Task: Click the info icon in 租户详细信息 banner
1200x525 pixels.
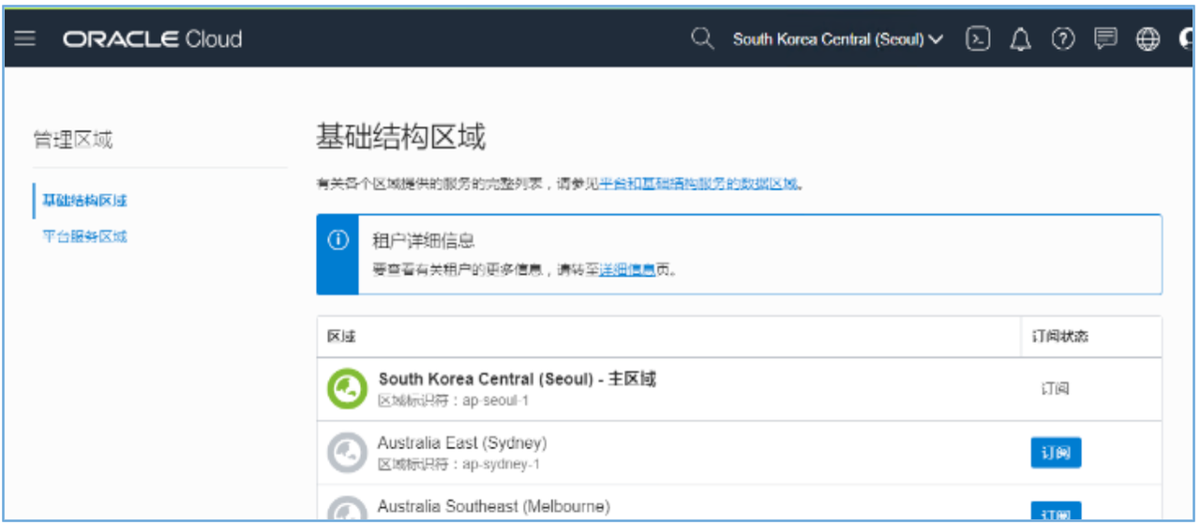Action: (x=337, y=241)
